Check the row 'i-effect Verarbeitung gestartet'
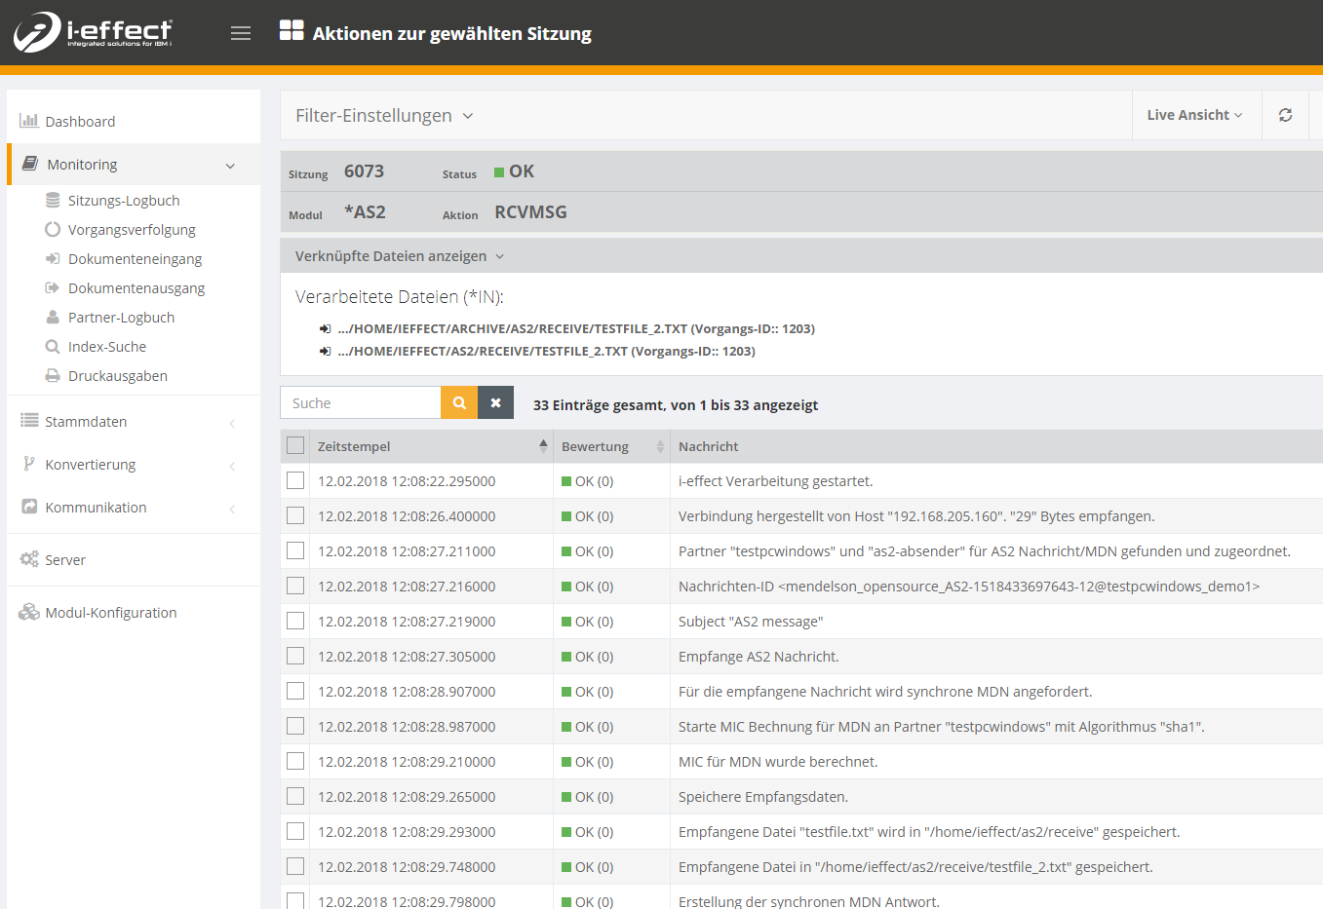The image size is (1323, 909). (295, 481)
